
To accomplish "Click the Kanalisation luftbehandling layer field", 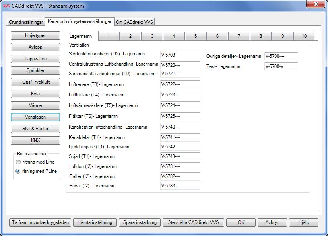I will (x=180, y=127).
